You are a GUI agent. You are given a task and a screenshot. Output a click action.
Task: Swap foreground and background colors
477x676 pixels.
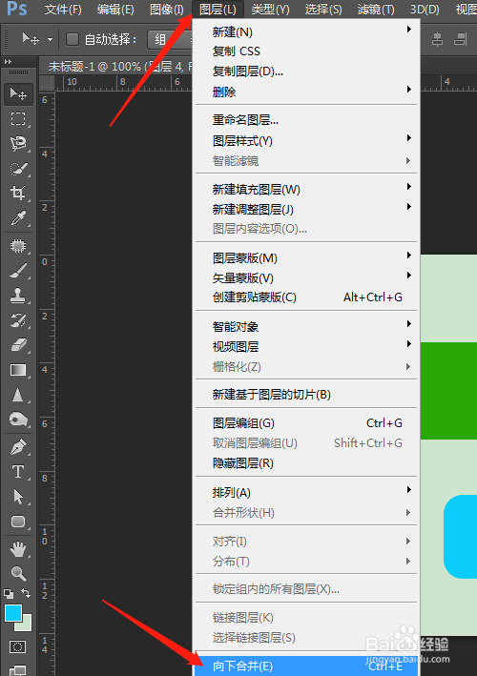point(27,593)
